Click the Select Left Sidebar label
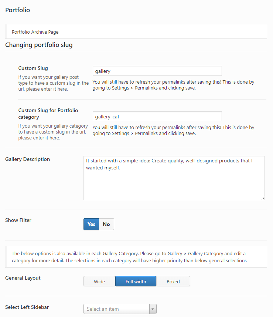Image resolution: width=273 pixels, height=317 pixels. click(x=27, y=307)
